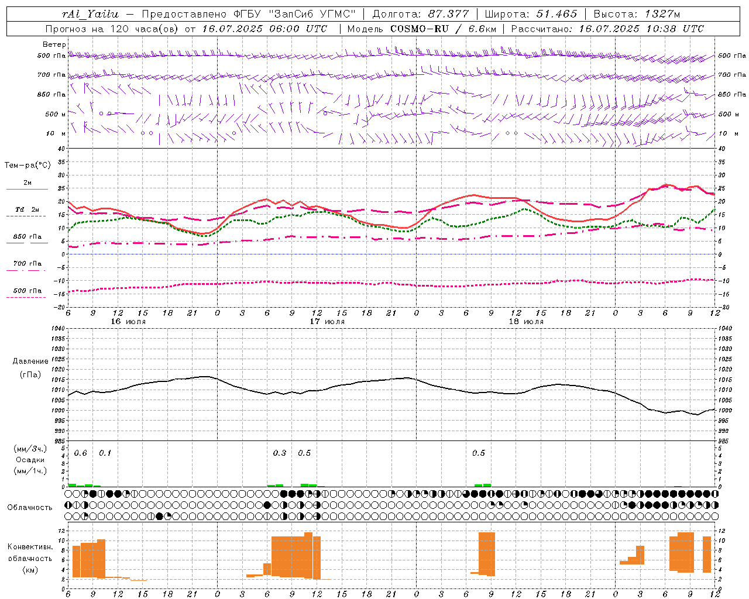Screen dimensions: 749x599
Task: Click "Рассчитано: 16.07.2025 10:38 UTC" text
Action: point(607,29)
